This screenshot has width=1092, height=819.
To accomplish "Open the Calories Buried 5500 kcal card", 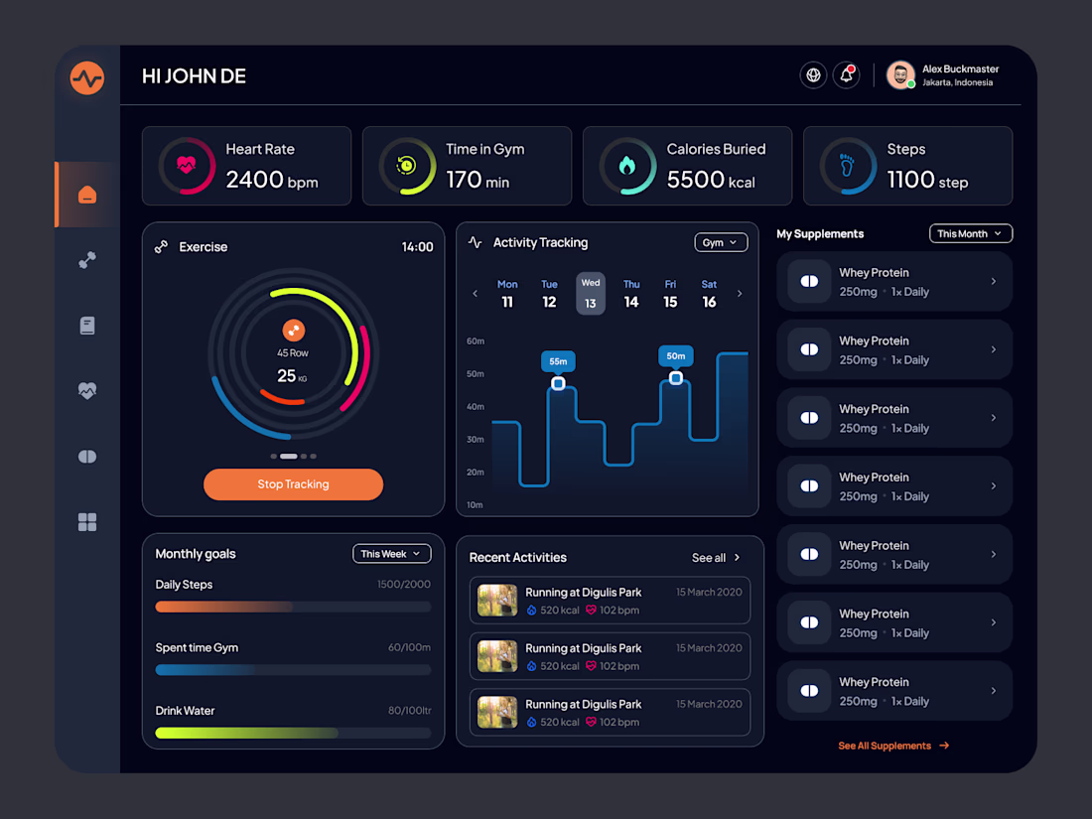I will (687, 166).
